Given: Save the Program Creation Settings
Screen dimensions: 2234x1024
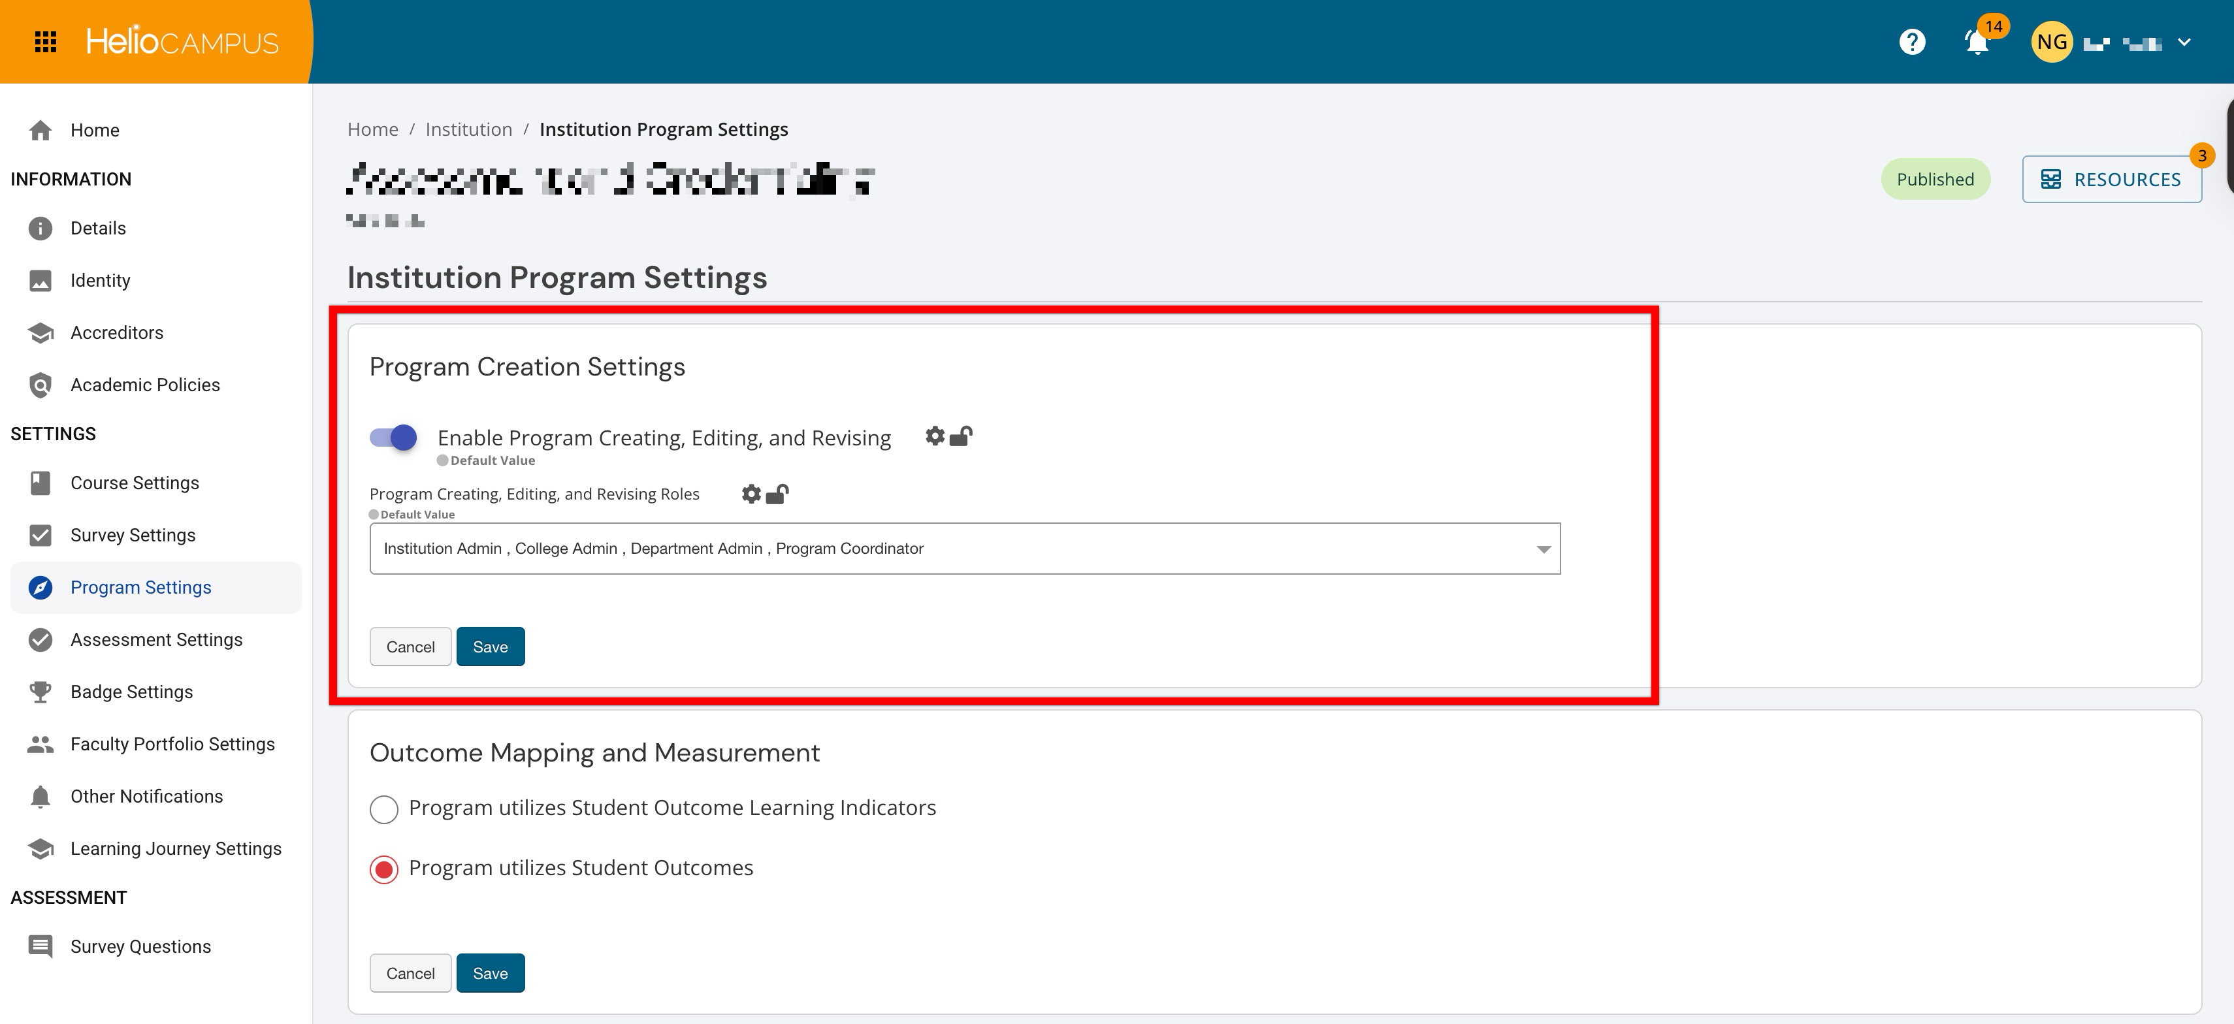Looking at the screenshot, I should [490, 647].
